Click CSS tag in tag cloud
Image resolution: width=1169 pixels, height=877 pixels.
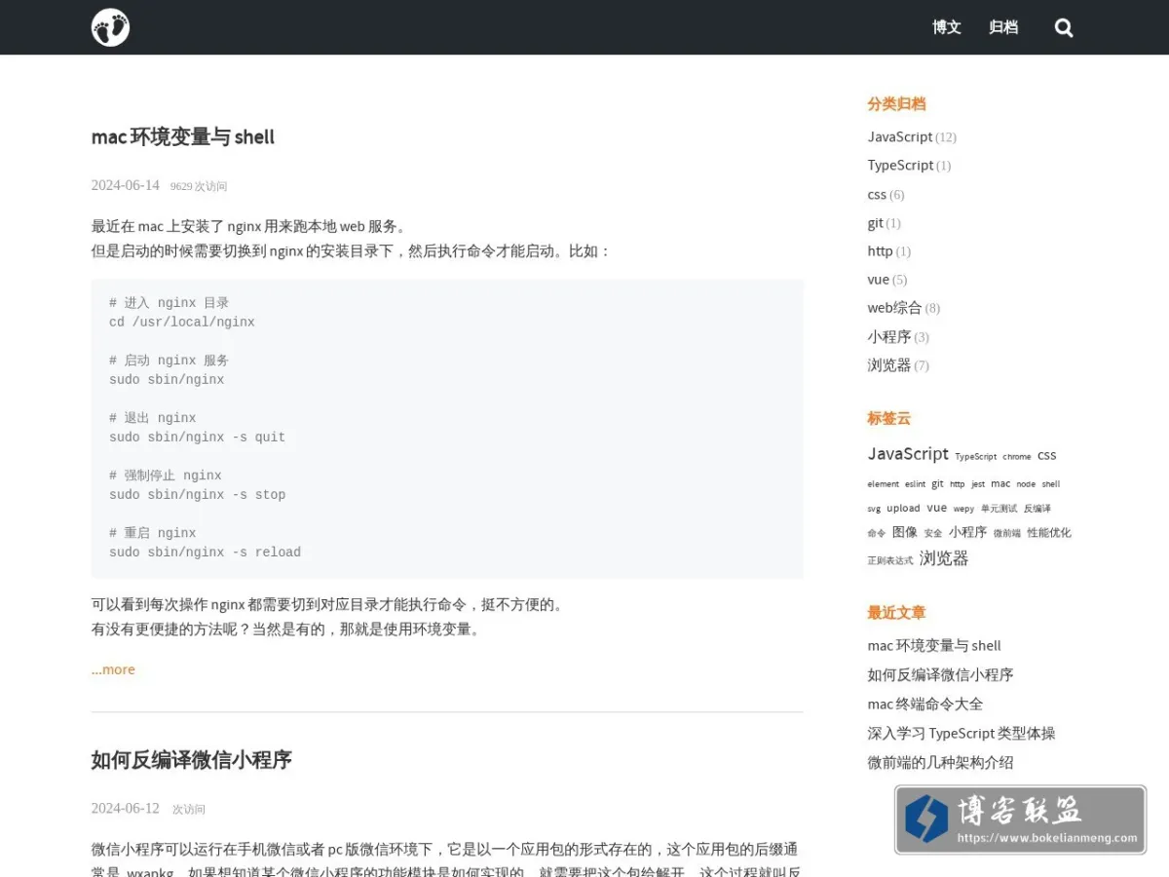tap(1046, 456)
